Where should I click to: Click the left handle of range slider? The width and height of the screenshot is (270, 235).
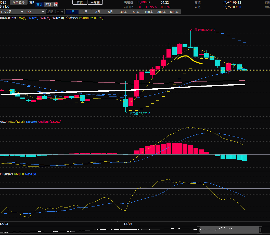[199, 230]
